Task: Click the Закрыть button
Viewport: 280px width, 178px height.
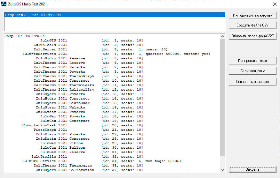Action: [x=252, y=169]
